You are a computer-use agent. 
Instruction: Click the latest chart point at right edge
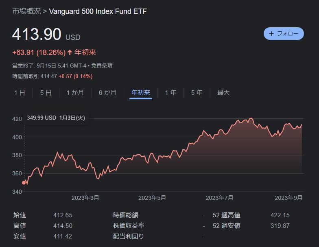click(x=302, y=124)
